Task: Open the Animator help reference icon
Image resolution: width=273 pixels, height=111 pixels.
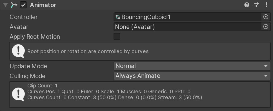Action: tap(247, 5)
